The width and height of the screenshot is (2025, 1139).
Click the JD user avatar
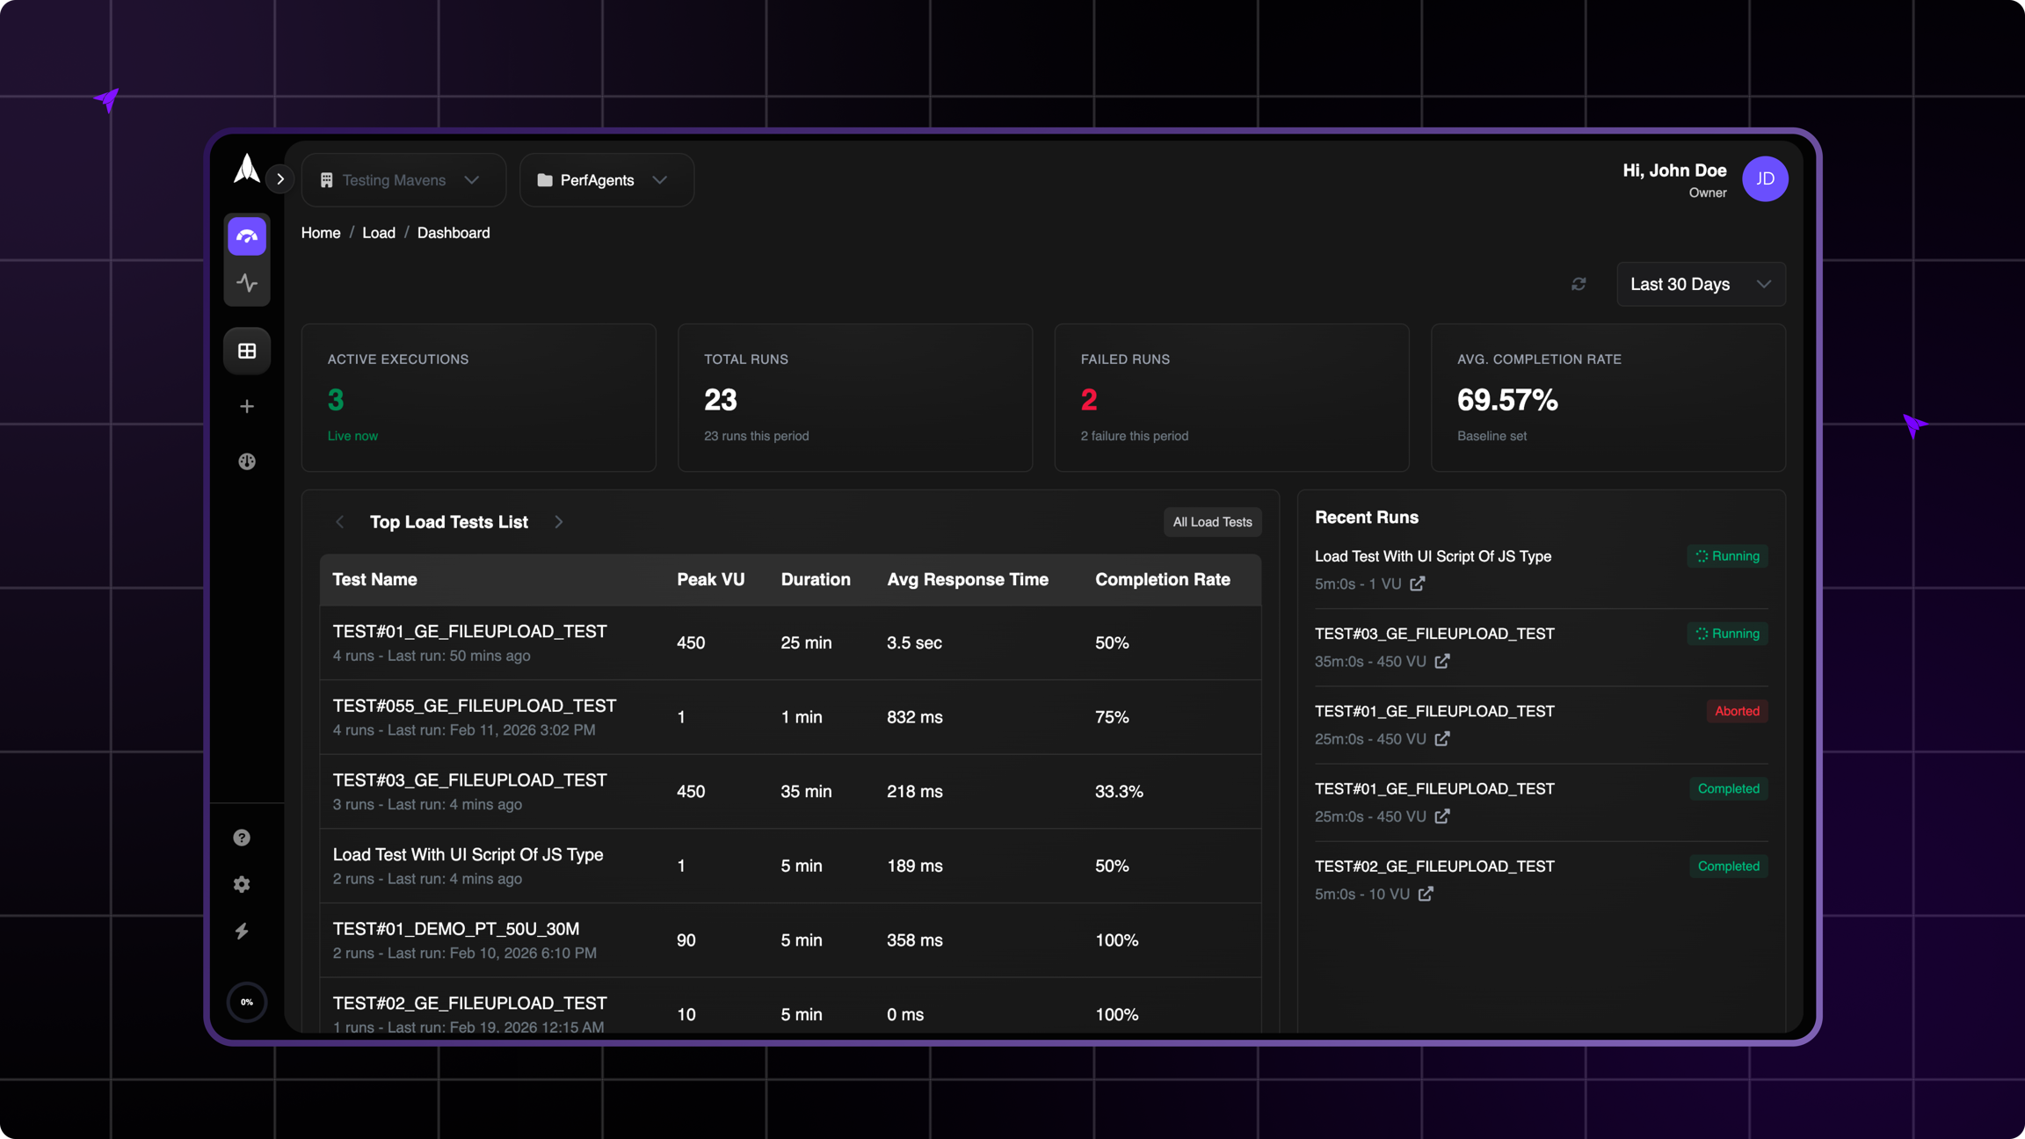(1765, 179)
